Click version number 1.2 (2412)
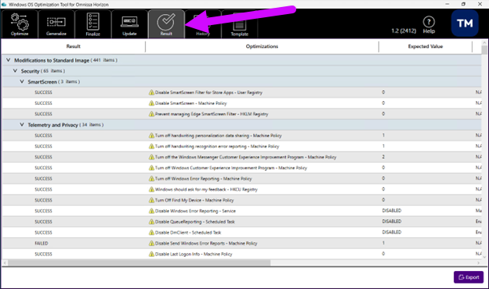This screenshot has width=489, height=289. point(404,31)
